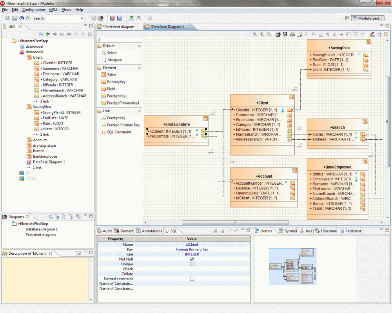The image size is (392, 313).
Task: Click the create new project icon
Action: 7,18
